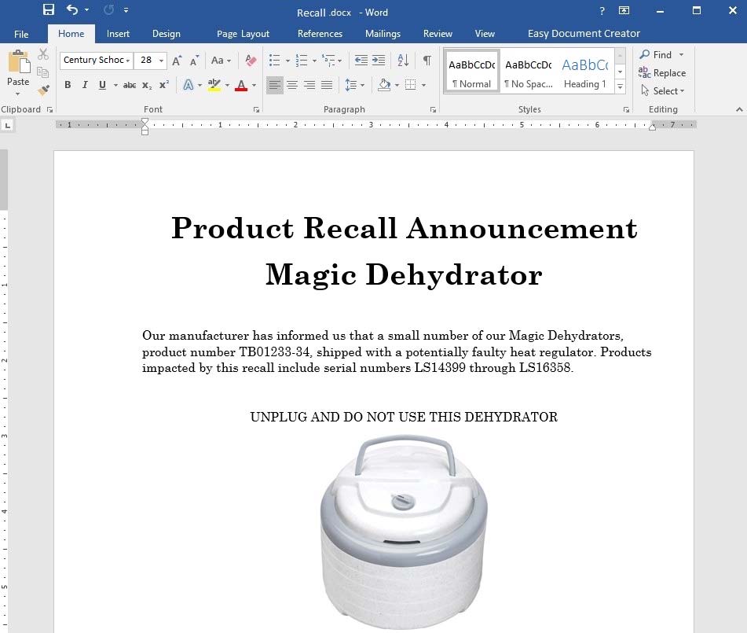Open the undo history dropdown arrow
The width and height of the screenshot is (747, 633).
[x=86, y=9]
